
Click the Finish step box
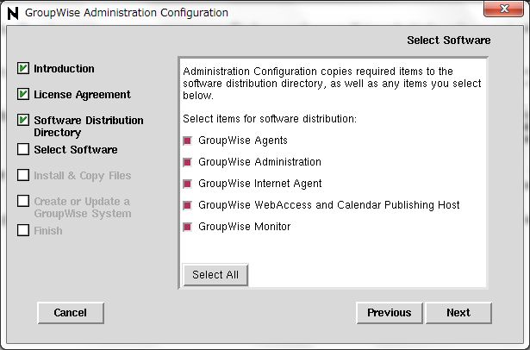23,230
